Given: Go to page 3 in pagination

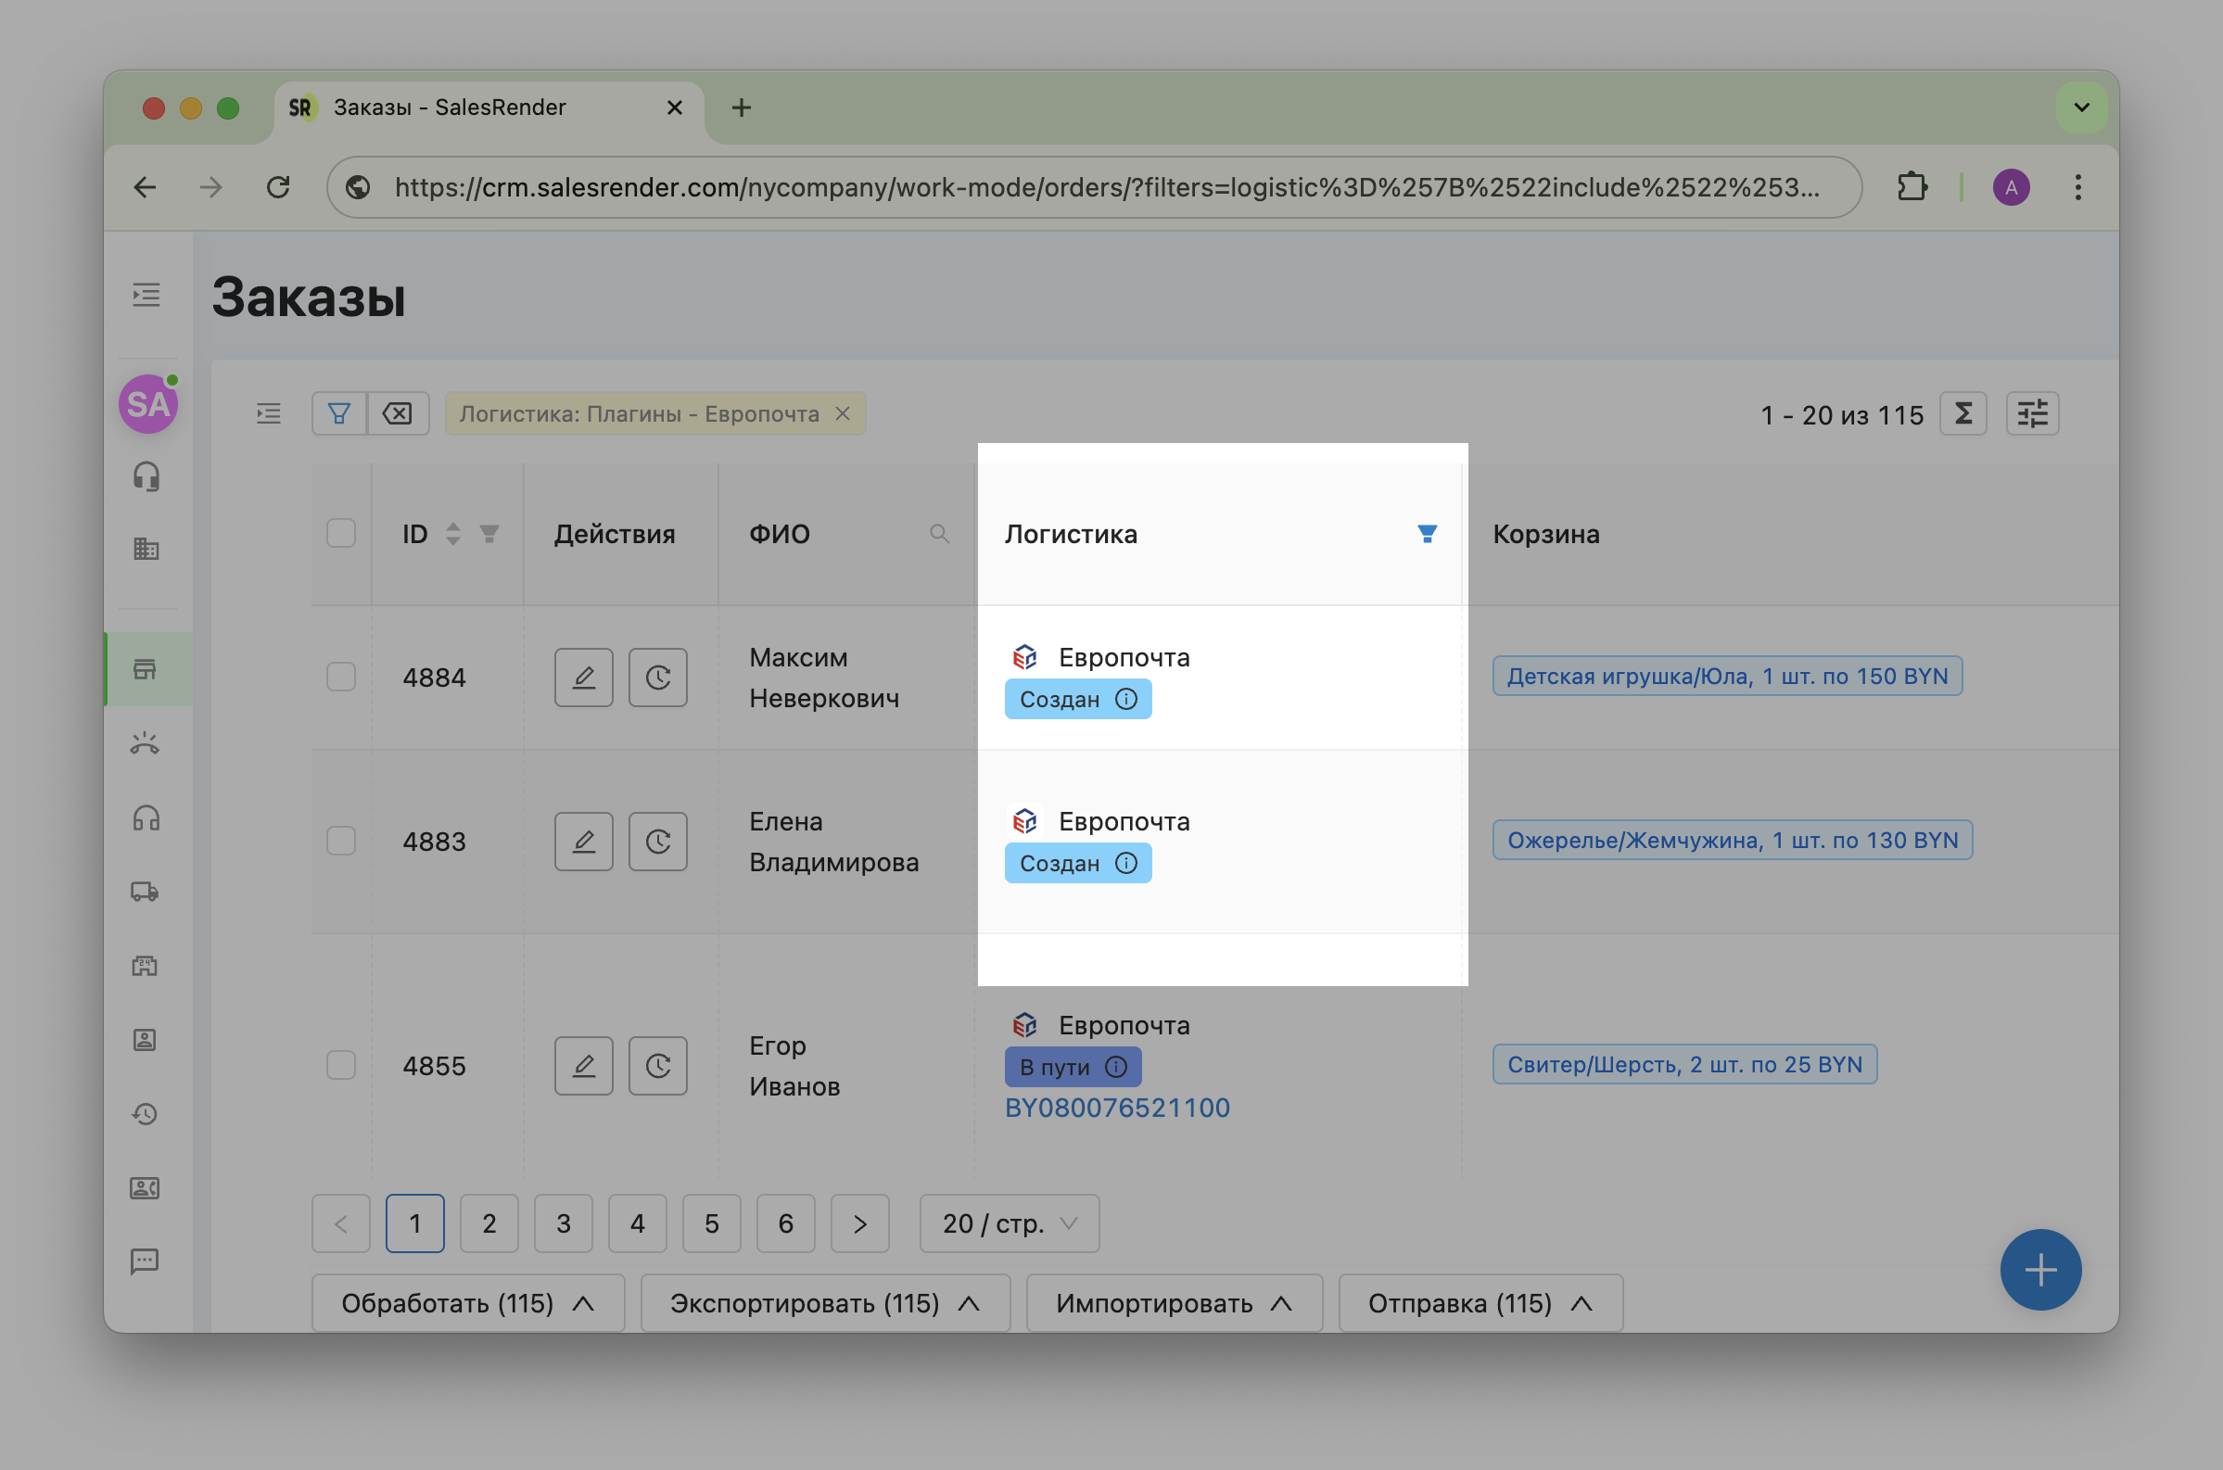Looking at the screenshot, I should tap(563, 1223).
